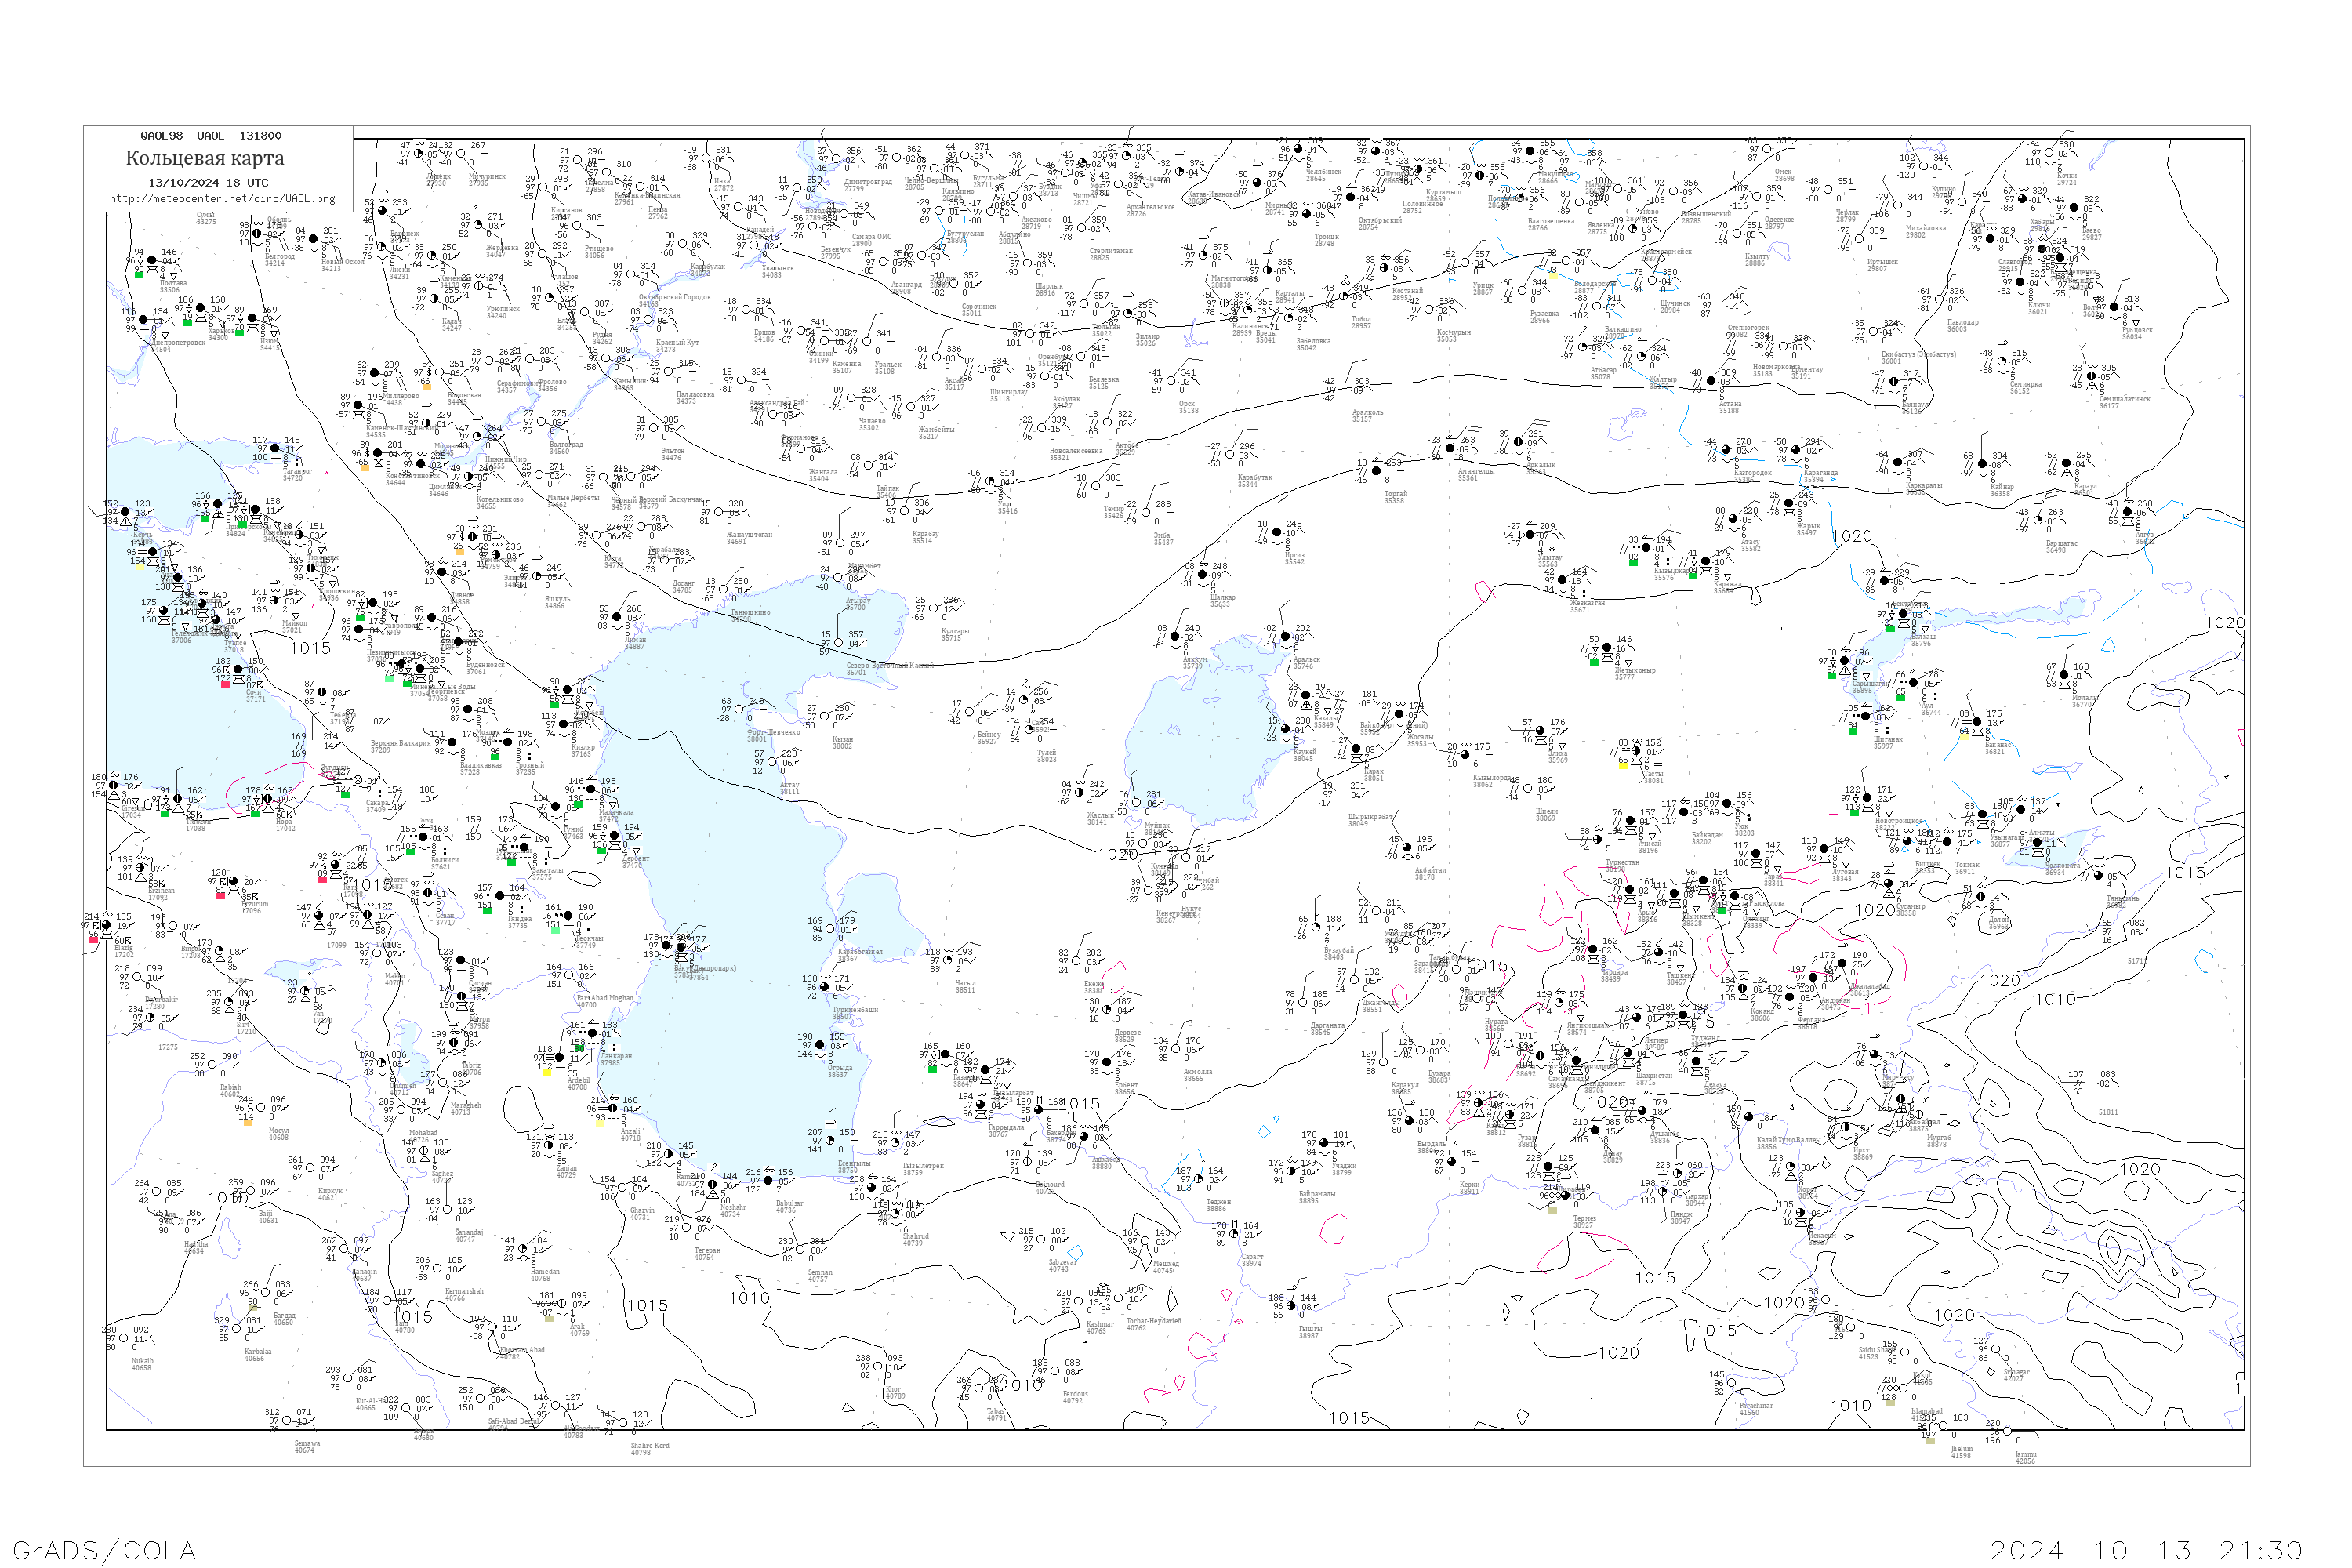The height and width of the screenshot is (1568, 2352).
Task: Click the Жетыконыр station filled circle
Action: pos(1608,648)
